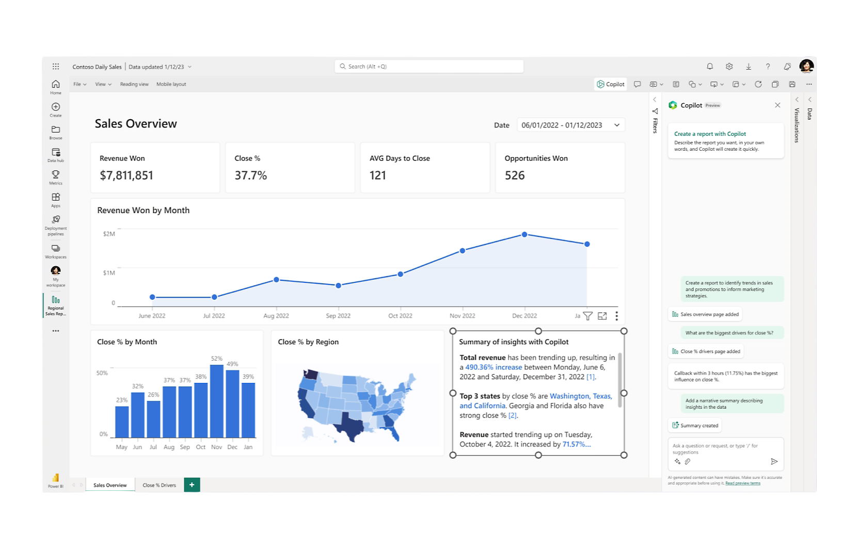Click the refresh icon in toolbar
This screenshot has width=859, height=548.
(x=758, y=84)
